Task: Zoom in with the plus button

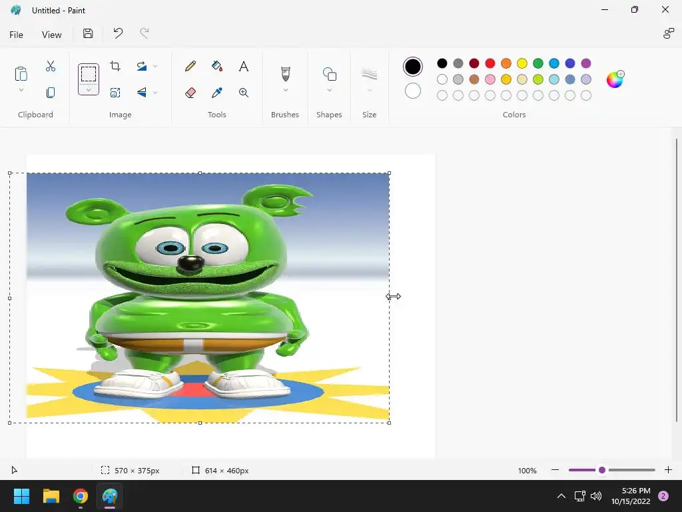Action: 668,470
